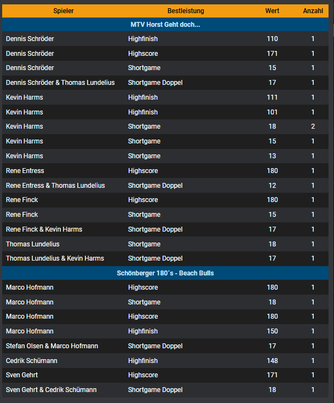Open Stefan Olsen & Marco Hofmann entry
The height and width of the screenshot is (403, 334).
tap(52, 346)
